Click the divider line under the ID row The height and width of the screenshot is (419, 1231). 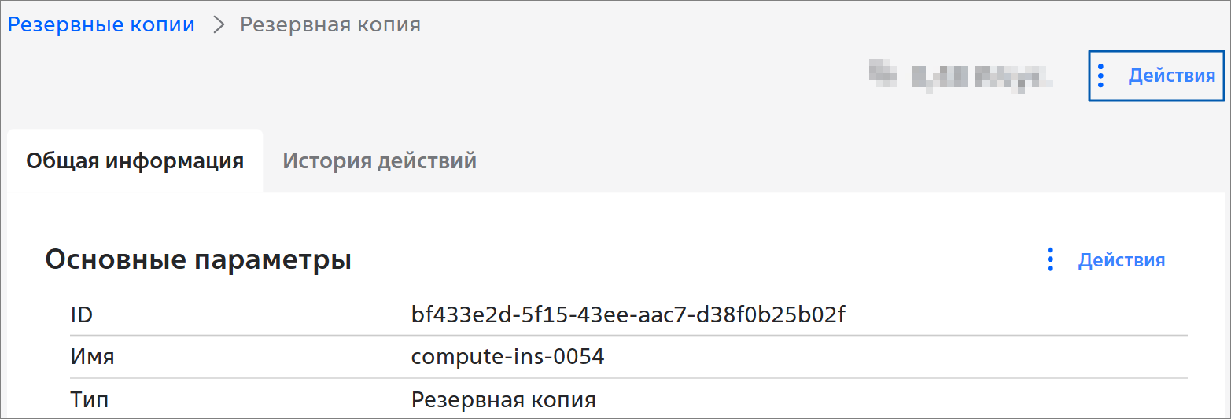click(629, 336)
